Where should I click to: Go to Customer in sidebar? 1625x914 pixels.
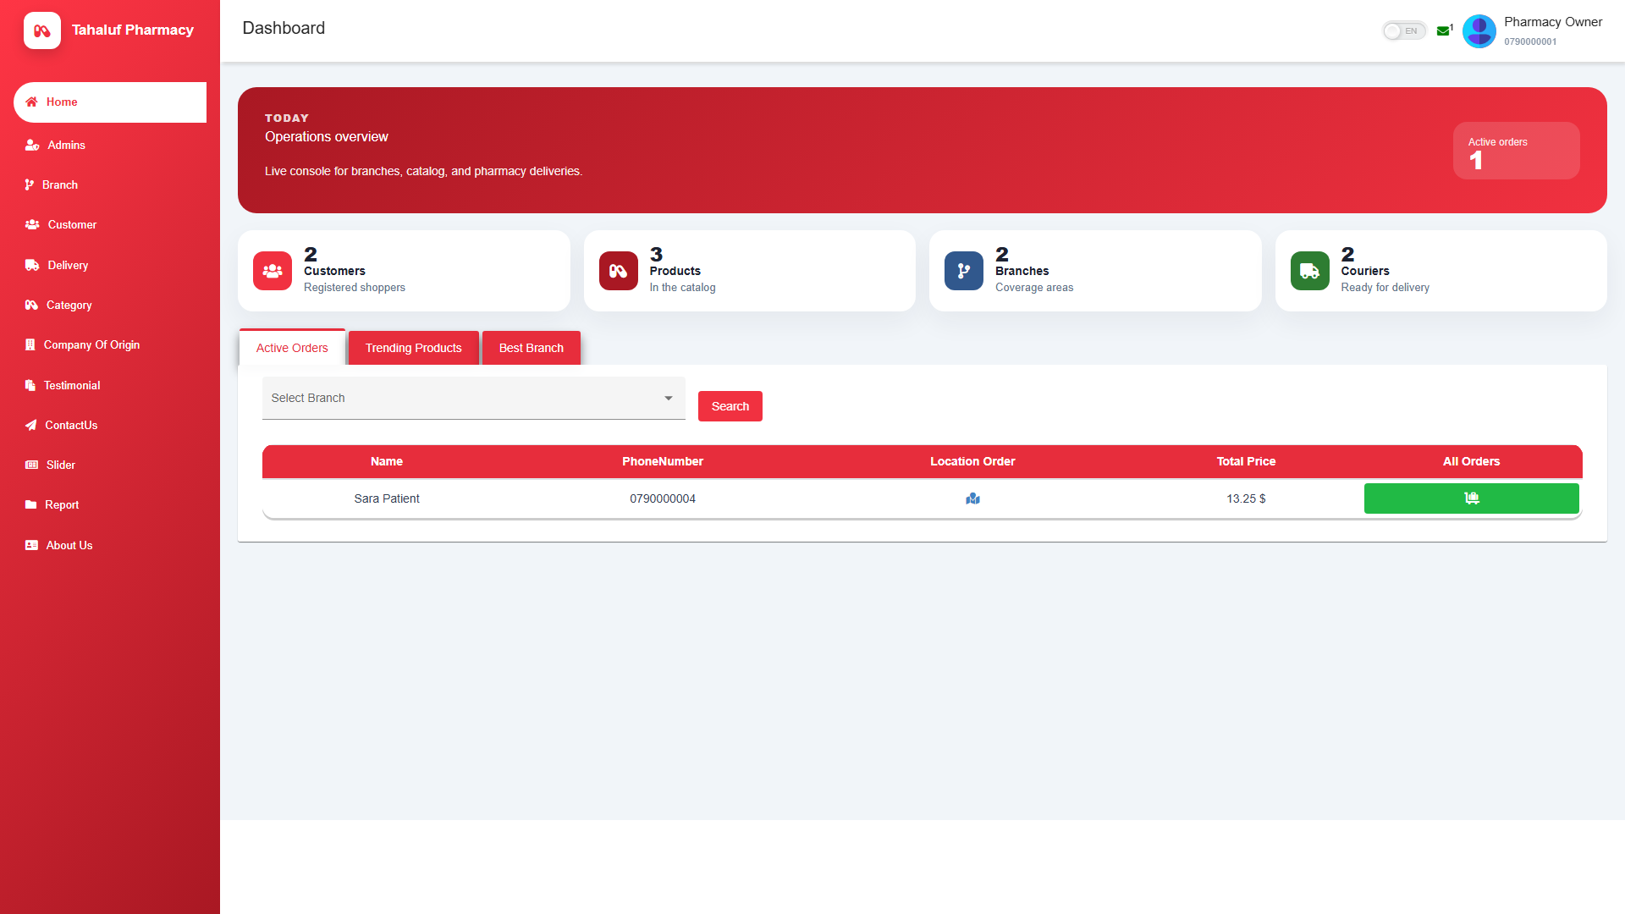110,225
